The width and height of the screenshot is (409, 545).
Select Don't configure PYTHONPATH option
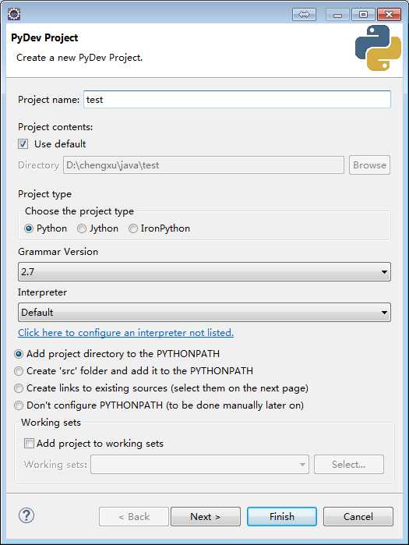tap(19, 405)
